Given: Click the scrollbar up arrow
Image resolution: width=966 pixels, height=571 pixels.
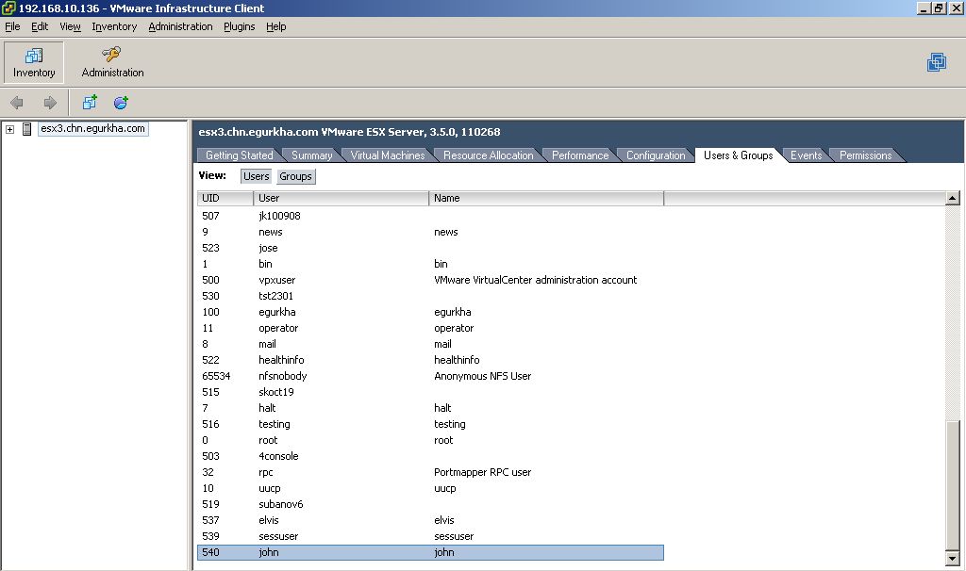Looking at the screenshot, I should 953,198.
